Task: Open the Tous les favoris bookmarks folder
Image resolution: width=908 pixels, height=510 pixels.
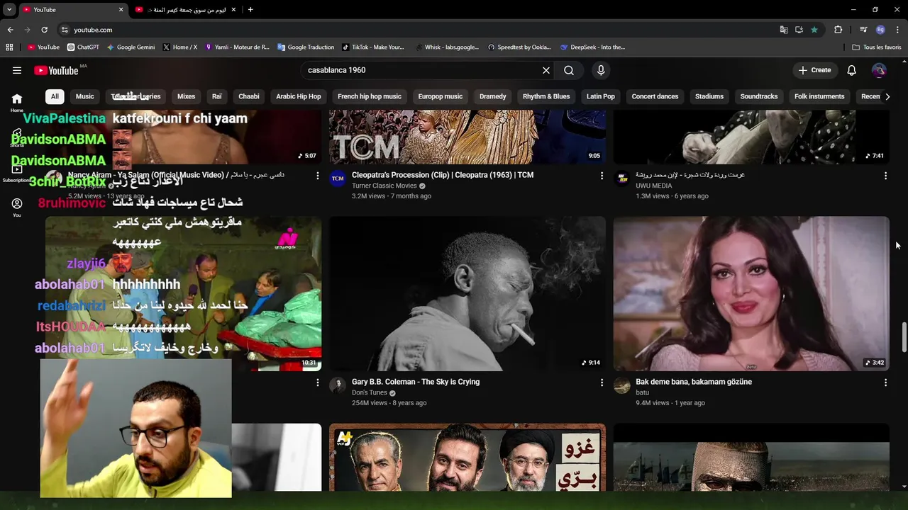Action: click(x=876, y=47)
